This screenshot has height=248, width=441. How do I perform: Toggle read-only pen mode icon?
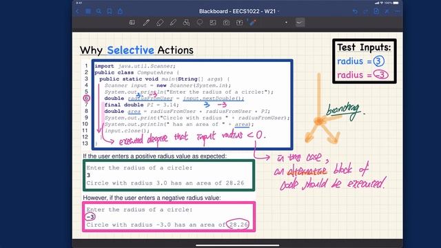(387, 12)
